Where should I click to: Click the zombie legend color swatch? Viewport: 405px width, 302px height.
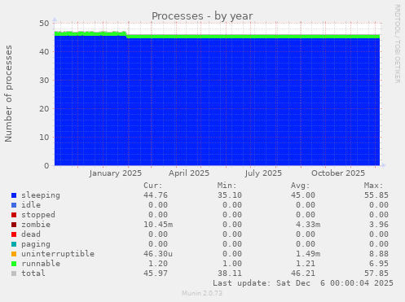14,225
